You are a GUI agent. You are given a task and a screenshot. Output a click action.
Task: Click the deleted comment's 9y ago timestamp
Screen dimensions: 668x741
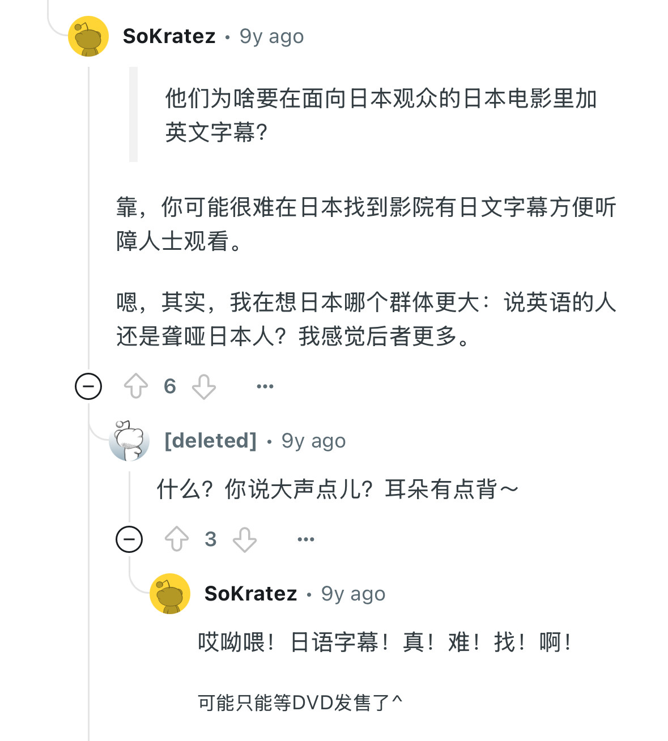[x=313, y=441]
